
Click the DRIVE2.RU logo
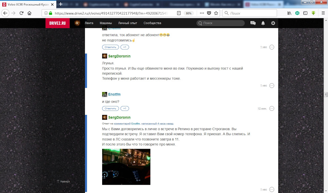(x=57, y=23)
